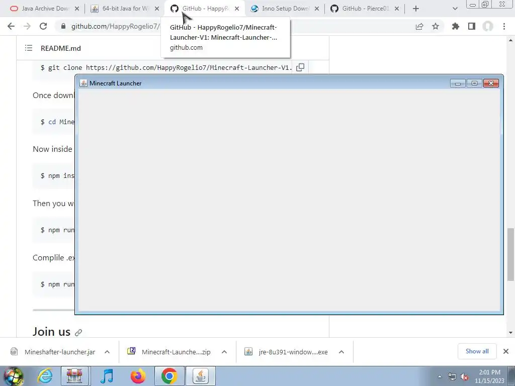Screen dimensions: 515x386
Task: Open the WinRAR taskbar icon
Action: [x=74, y=376]
